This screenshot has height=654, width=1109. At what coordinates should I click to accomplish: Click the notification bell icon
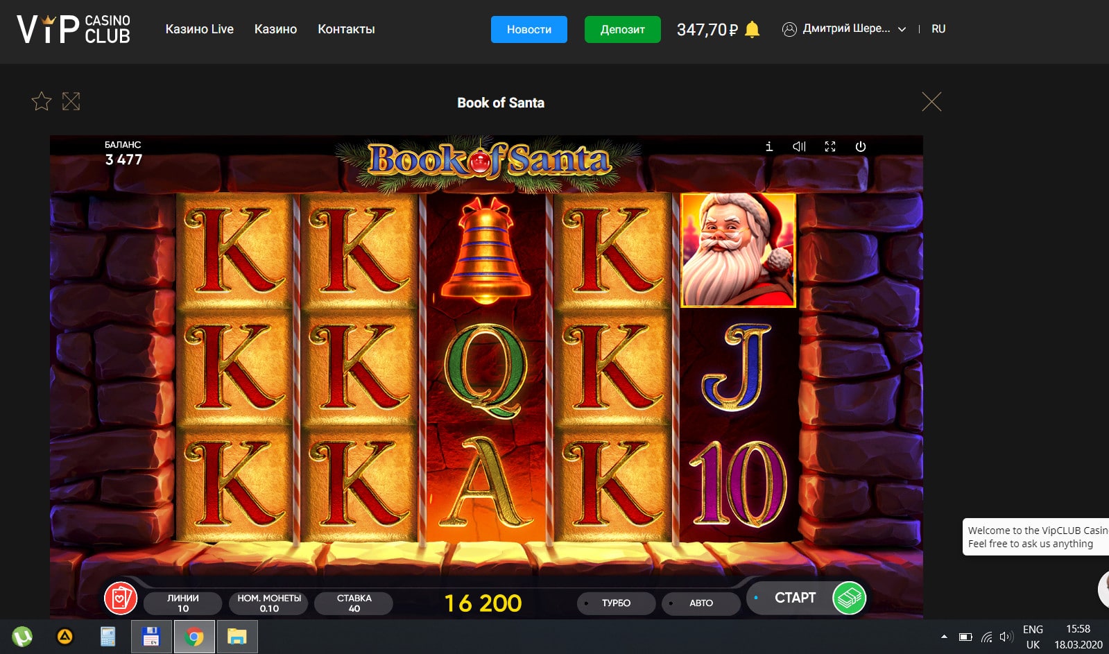pyautogui.click(x=753, y=29)
